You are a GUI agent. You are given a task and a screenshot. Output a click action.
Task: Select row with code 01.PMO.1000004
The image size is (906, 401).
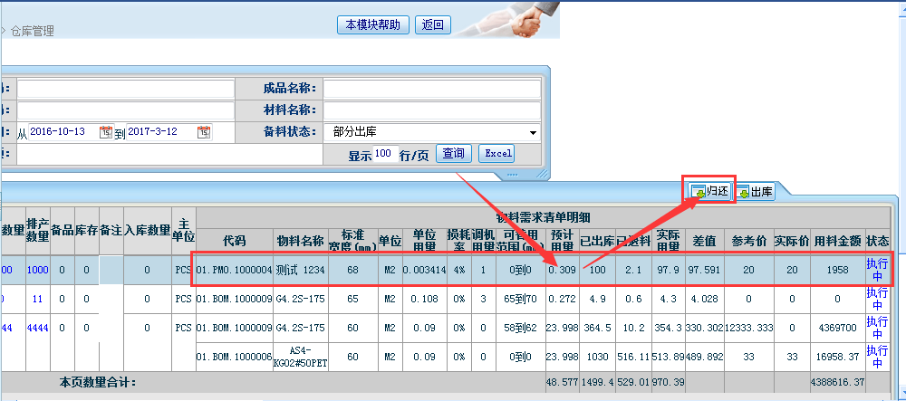pos(235,270)
